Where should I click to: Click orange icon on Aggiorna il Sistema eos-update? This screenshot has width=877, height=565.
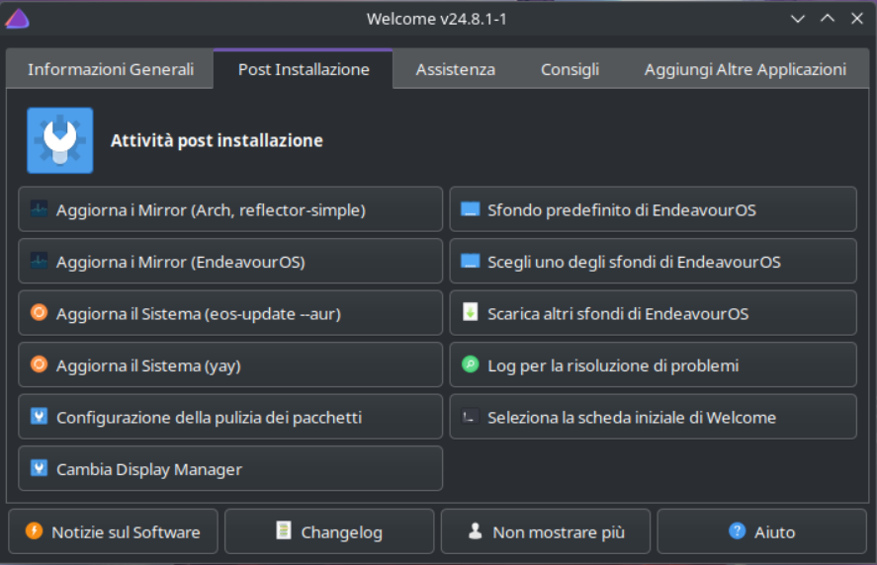(x=39, y=312)
